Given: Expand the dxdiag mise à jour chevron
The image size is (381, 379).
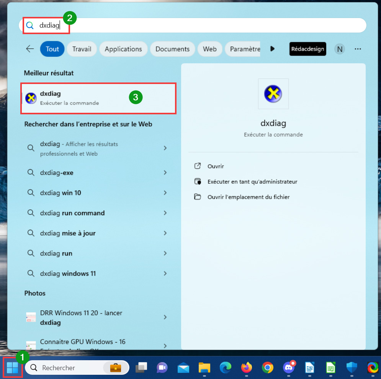Looking at the screenshot, I should [165, 233].
